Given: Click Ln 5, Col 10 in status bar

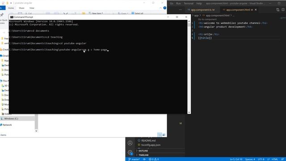Looking at the screenshot, I should pos(236,159).
